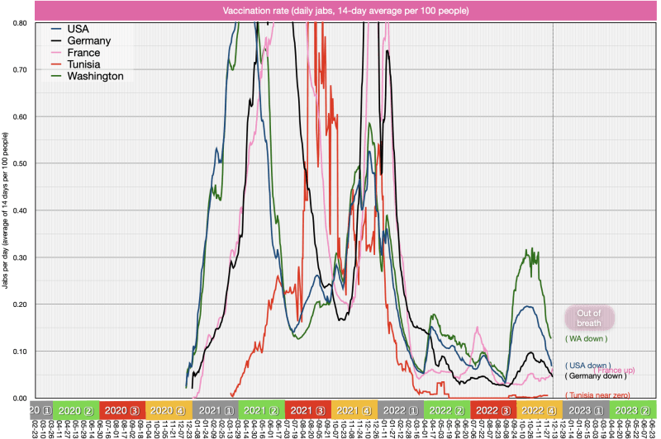
Task: Click the 2020 quarter 4 timeline block
Action: [x=169, y=409]
